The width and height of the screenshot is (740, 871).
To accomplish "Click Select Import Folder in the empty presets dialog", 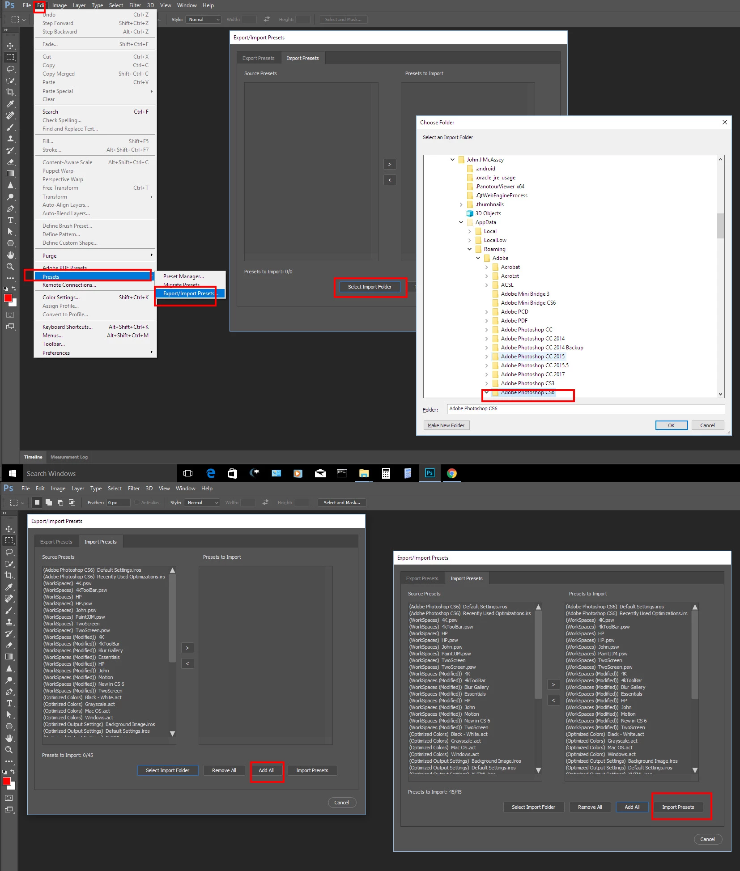I will [370, 287].
